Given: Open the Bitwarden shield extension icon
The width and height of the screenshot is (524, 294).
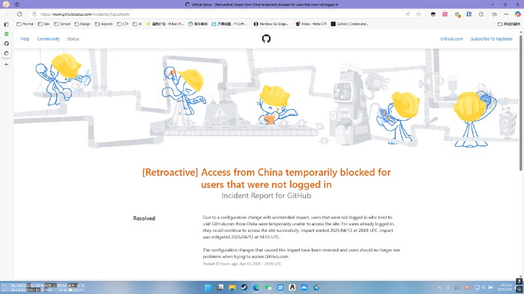Looking at the screenshot, I should pyautogui.click(x=469, y=14).
